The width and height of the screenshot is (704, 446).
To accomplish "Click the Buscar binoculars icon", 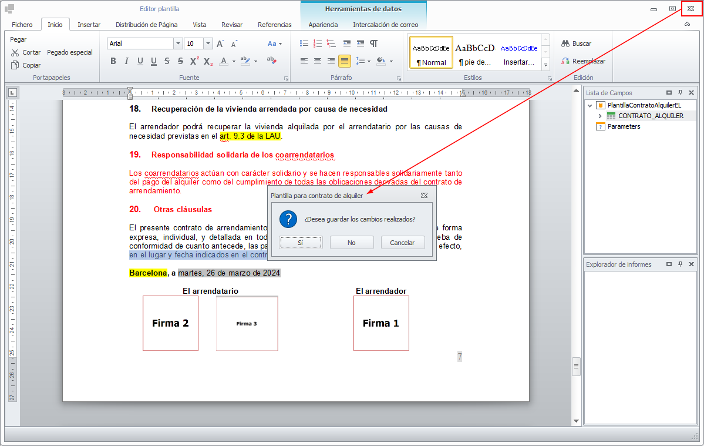I will click(x=565, y=43).
